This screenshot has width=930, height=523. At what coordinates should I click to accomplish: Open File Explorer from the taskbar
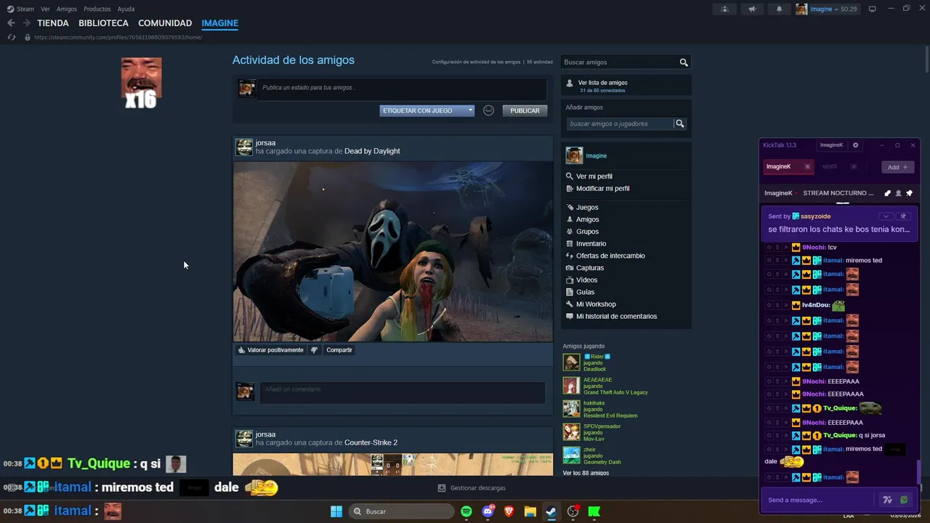pyautogui.click(x=530, y=511)
